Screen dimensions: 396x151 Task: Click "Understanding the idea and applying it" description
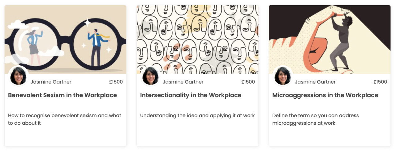tap(197, 115)
